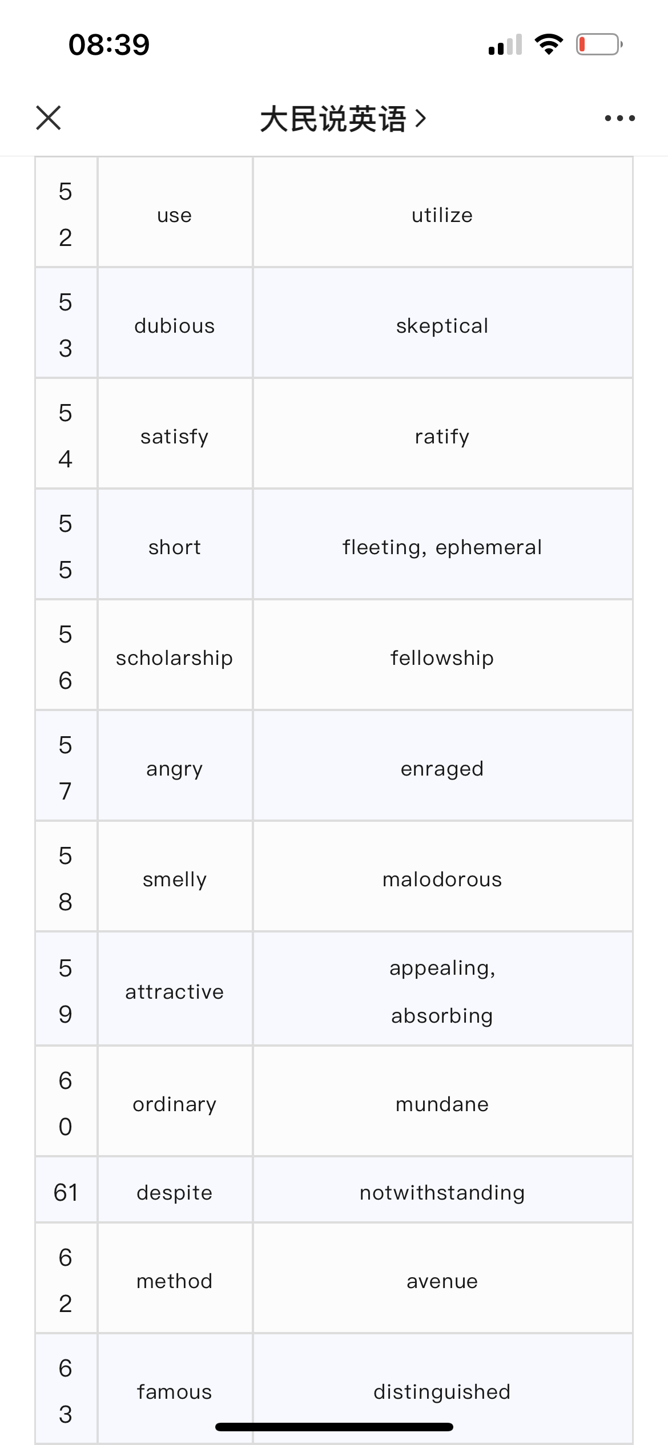Tap the battery icon in status bar

click(x=599, y=45)
